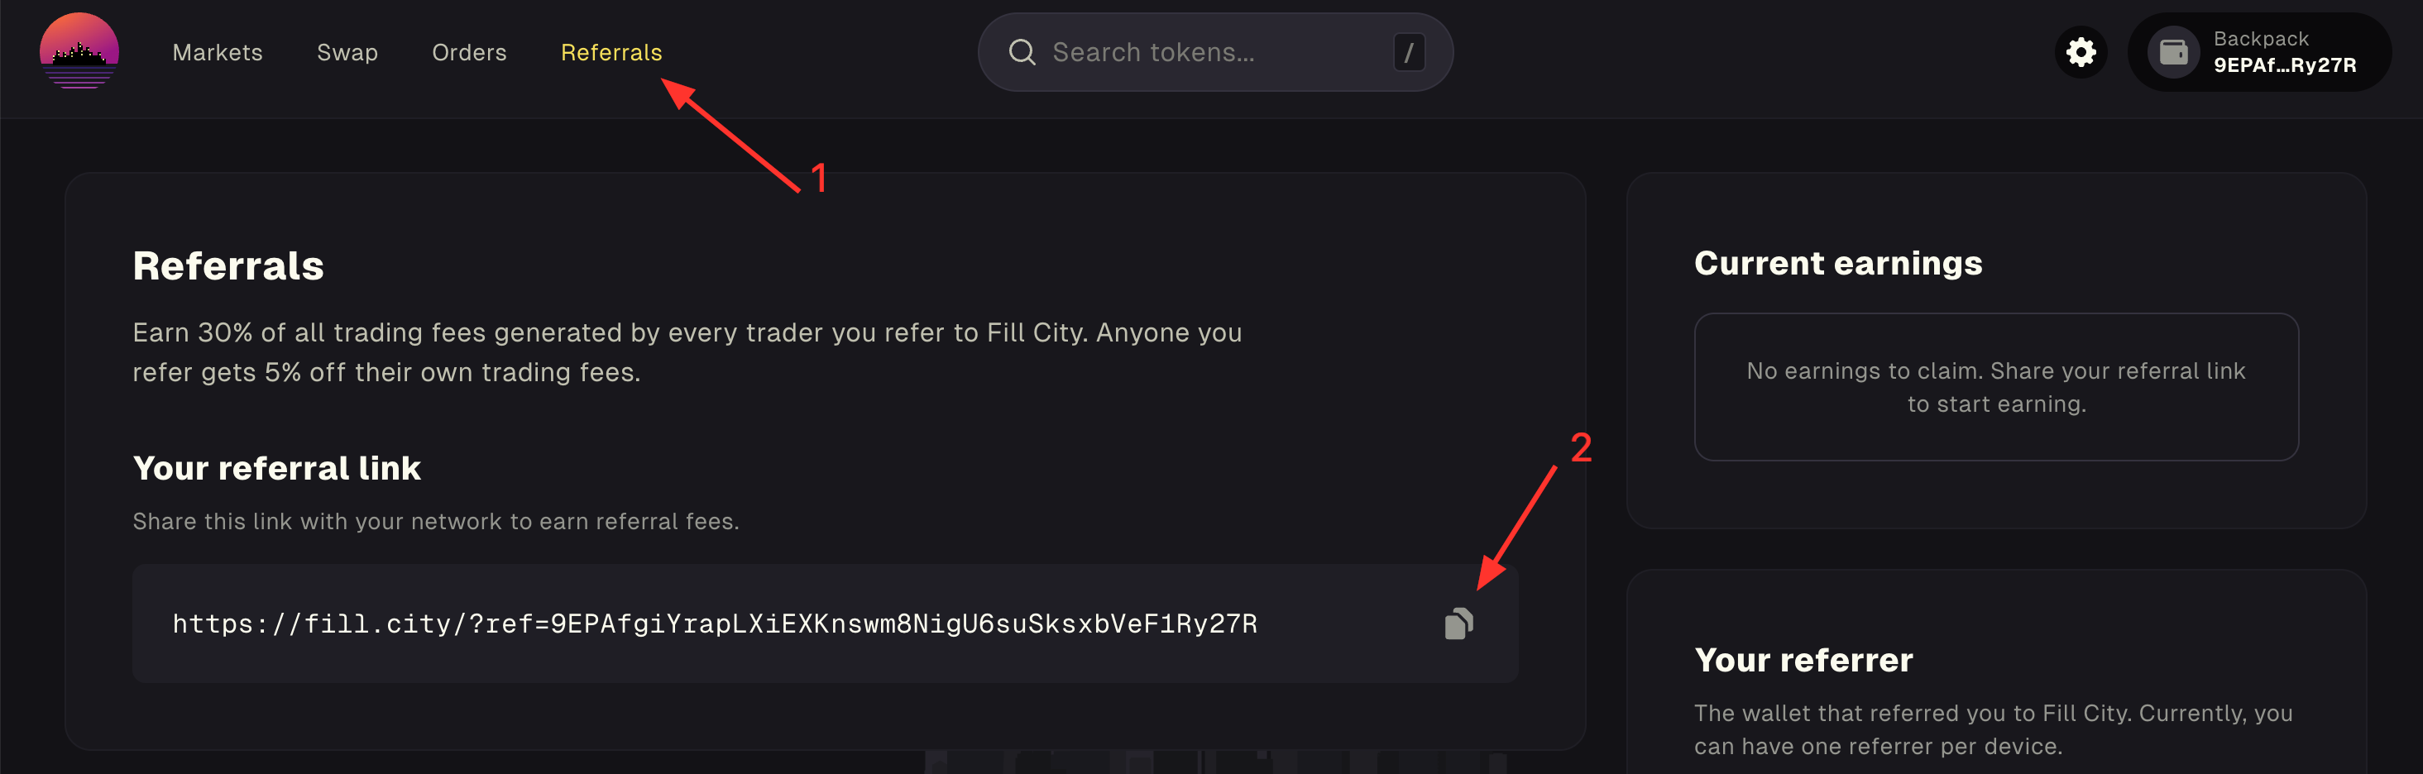2423x774 pixels.
Task: Select the Referrals nav item
Action: [611, 52]
